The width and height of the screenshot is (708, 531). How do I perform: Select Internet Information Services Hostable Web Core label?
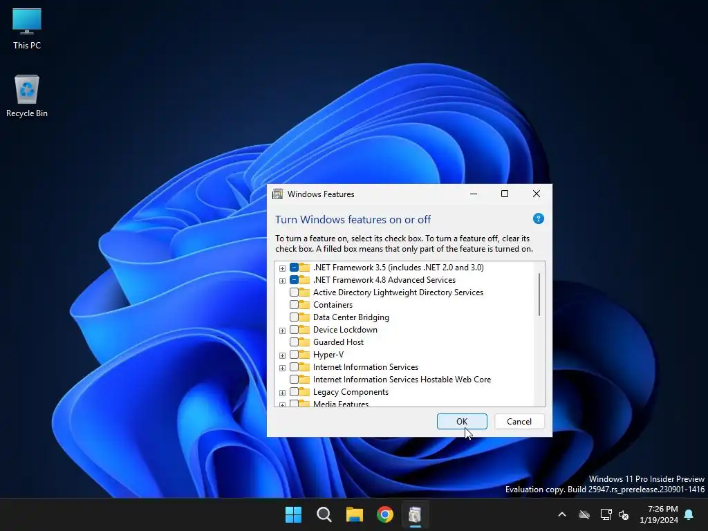(402, 380)
